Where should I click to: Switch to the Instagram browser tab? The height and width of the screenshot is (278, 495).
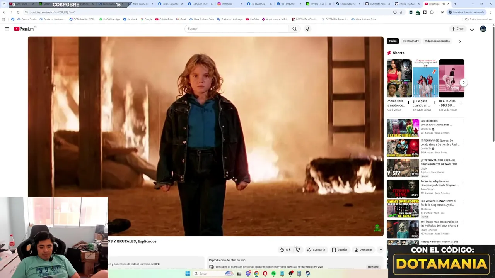(x=228, y=4)
